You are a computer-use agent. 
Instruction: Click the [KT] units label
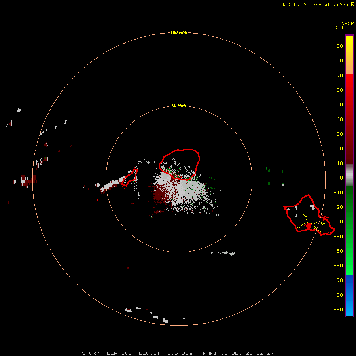pyautogui.click(x=337, y=27)
